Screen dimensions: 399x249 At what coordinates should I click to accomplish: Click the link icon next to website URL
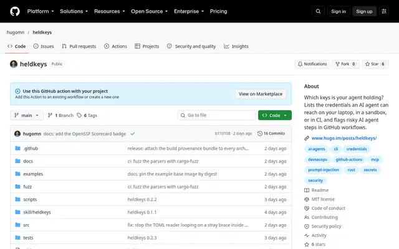(307, 138)
